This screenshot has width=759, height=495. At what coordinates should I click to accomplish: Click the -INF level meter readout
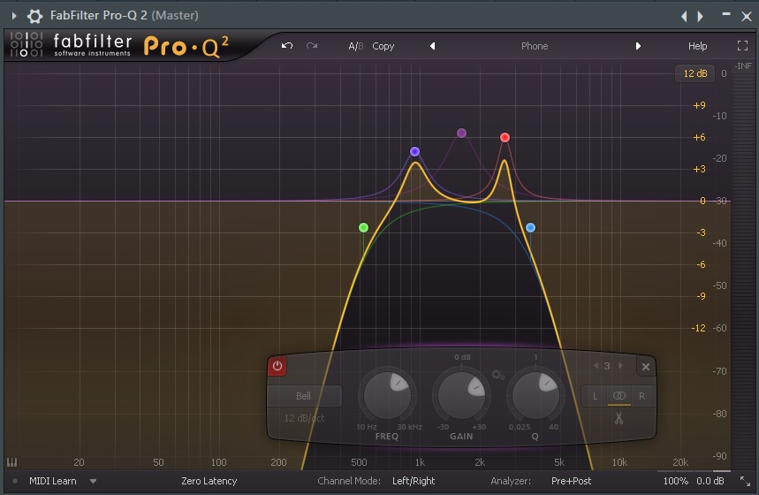(x=743, y=66)
